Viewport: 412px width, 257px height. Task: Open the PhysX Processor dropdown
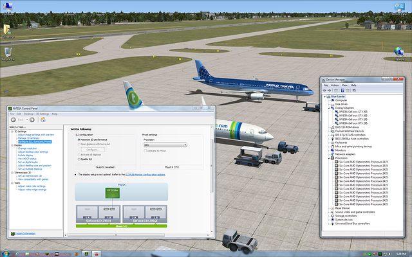click(x=164, y=145)
